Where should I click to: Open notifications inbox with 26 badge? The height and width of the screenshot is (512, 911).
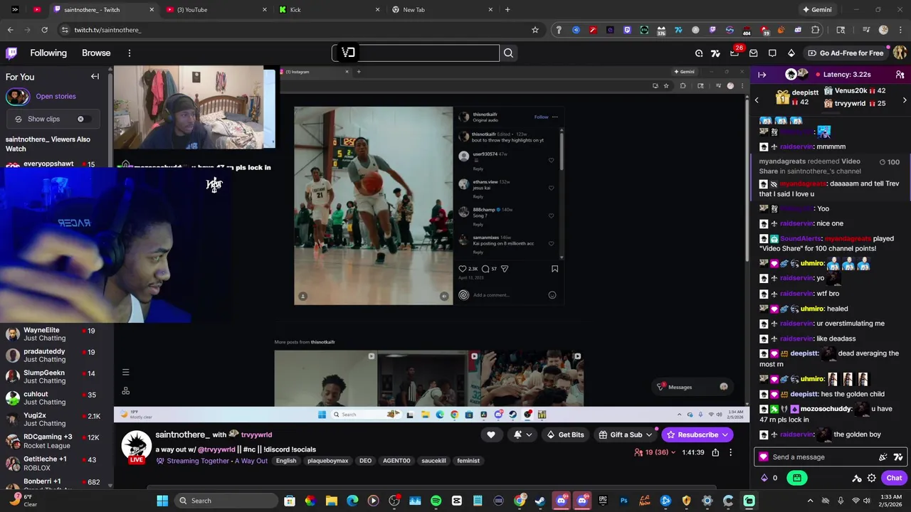pyautogui.click(x=735, y=53)
